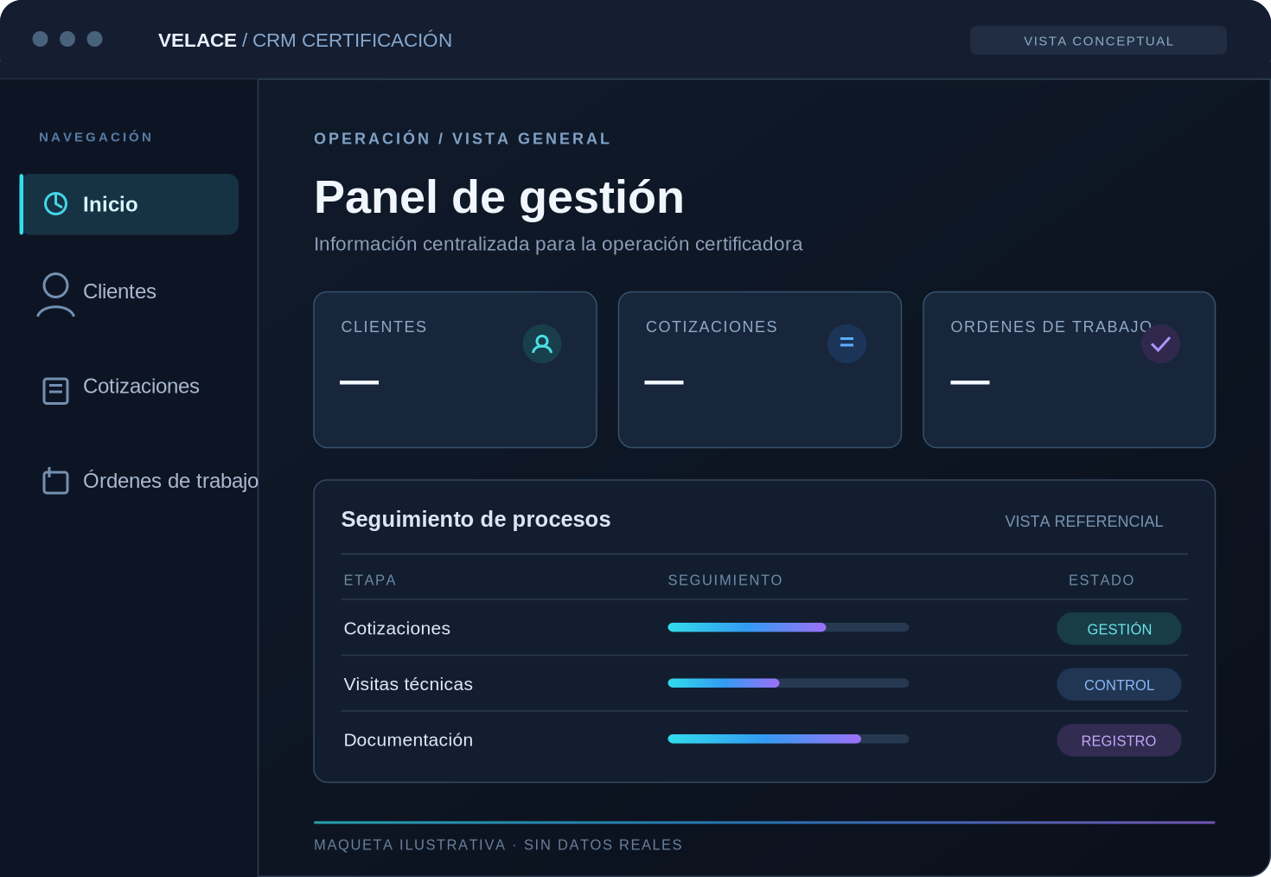Click the equals icon on Cotizaciones card

(x=846, y=343)
